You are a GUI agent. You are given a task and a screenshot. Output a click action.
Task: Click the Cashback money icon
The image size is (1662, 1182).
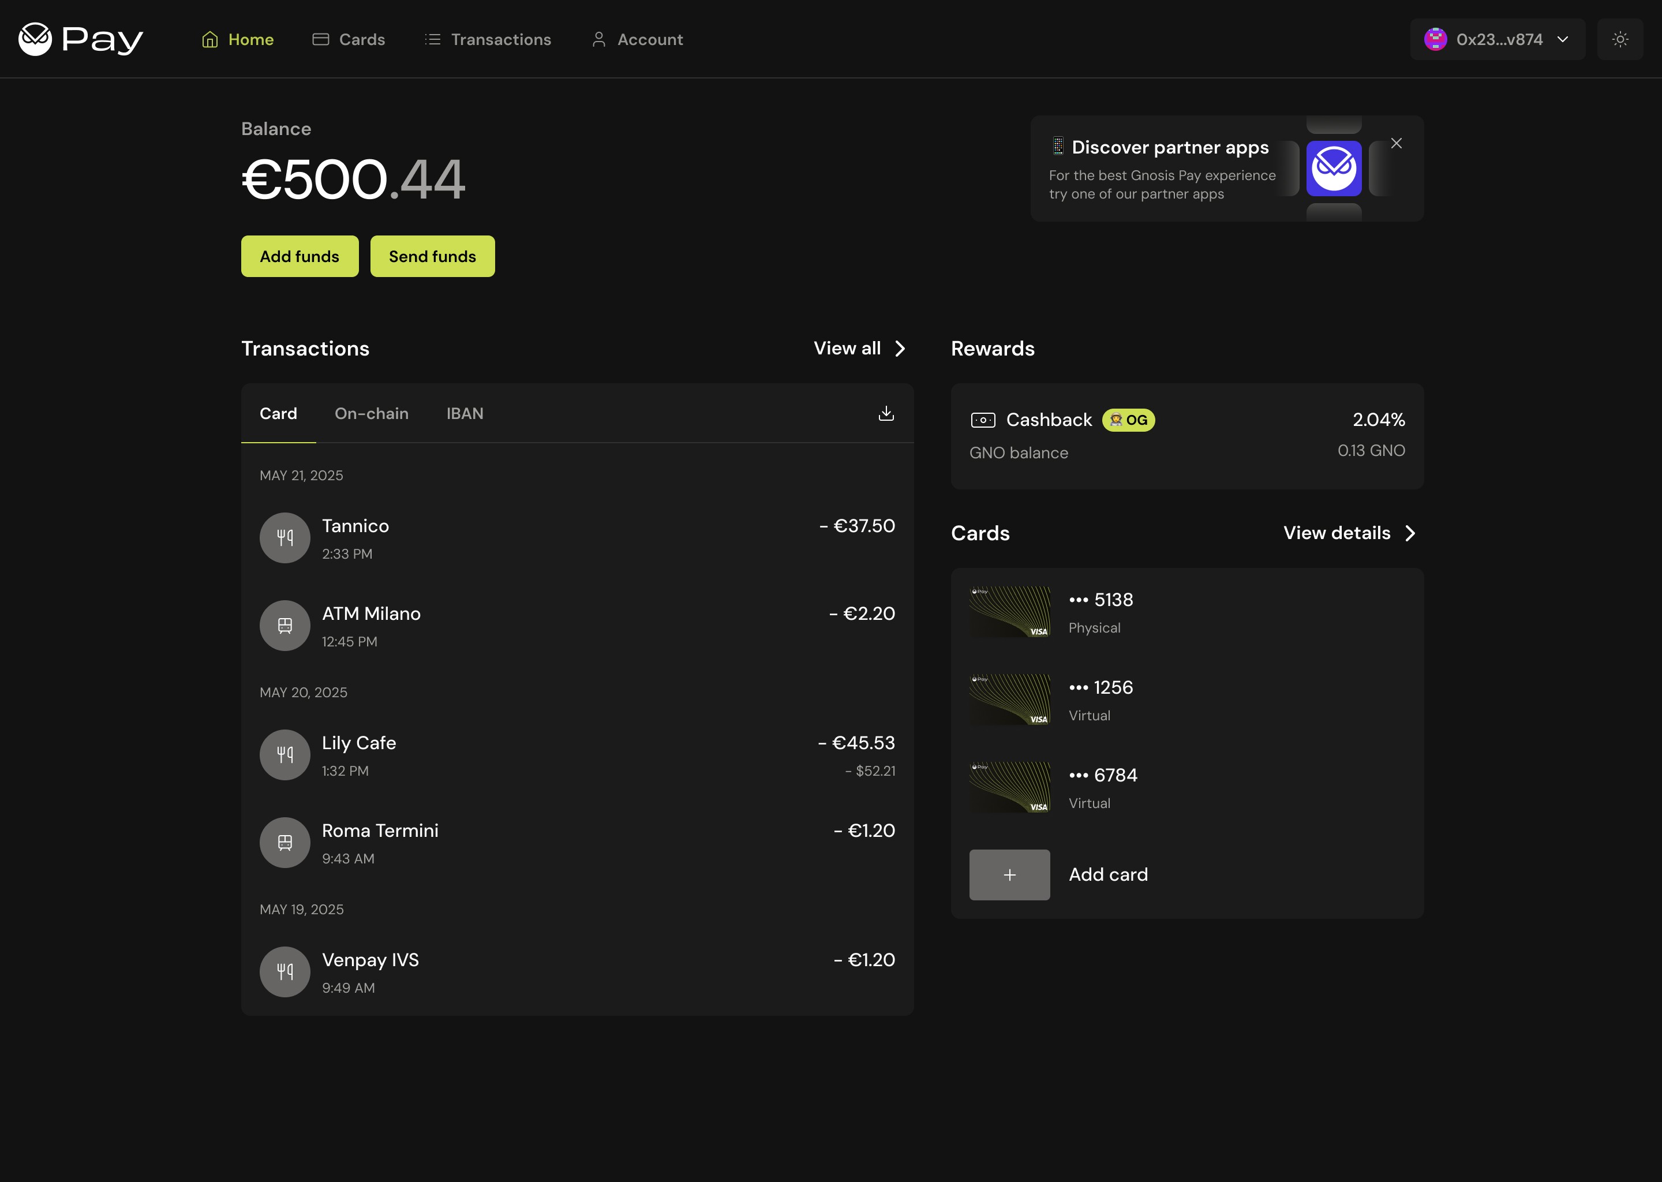982,420
